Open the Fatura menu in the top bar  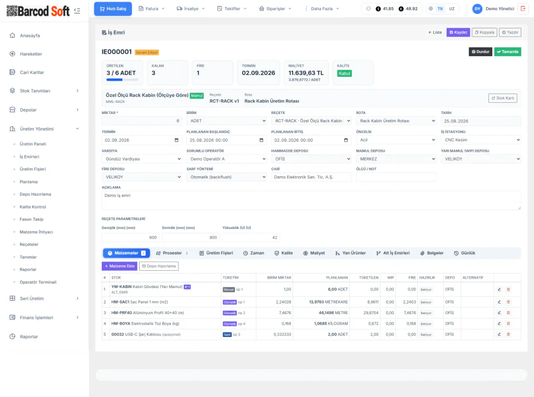[152, 9]
